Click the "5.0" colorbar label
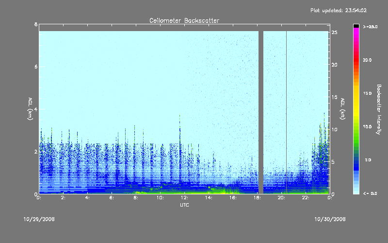 click(368, 160)
